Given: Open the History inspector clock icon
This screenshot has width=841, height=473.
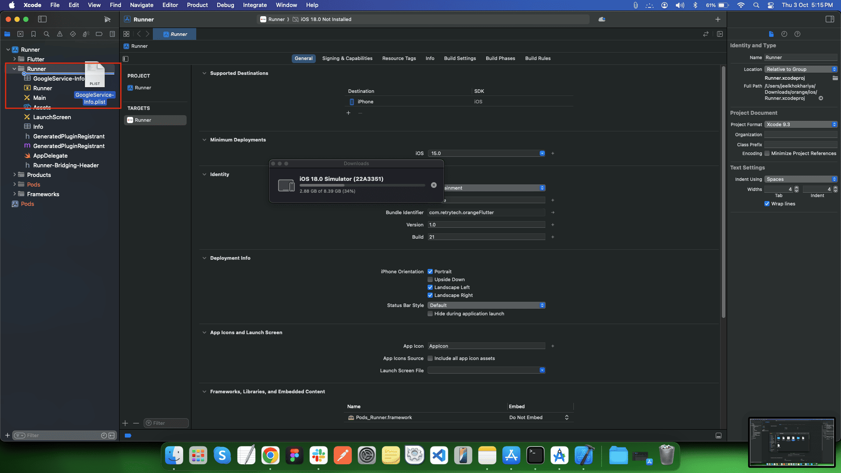Looking at the screenshot, I should point(784,34).
